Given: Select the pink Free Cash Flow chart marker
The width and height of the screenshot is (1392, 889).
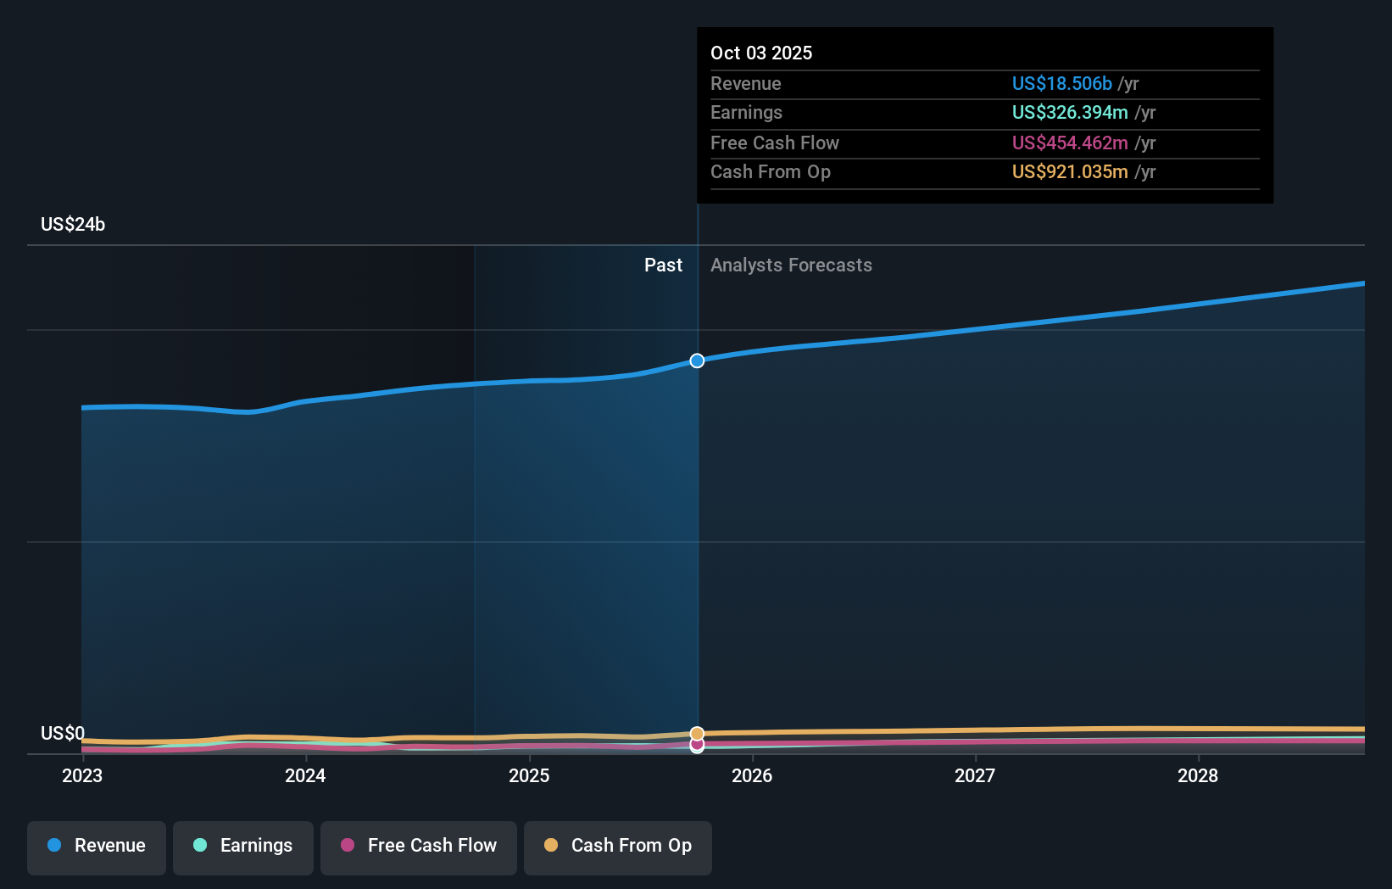Looking at the screenshot, I should coord(697,745).
